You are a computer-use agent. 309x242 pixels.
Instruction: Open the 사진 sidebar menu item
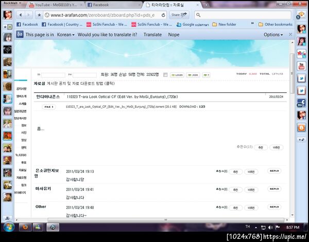(24, 133)
